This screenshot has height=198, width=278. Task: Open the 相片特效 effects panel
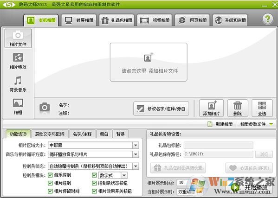(x=18, y=61)
